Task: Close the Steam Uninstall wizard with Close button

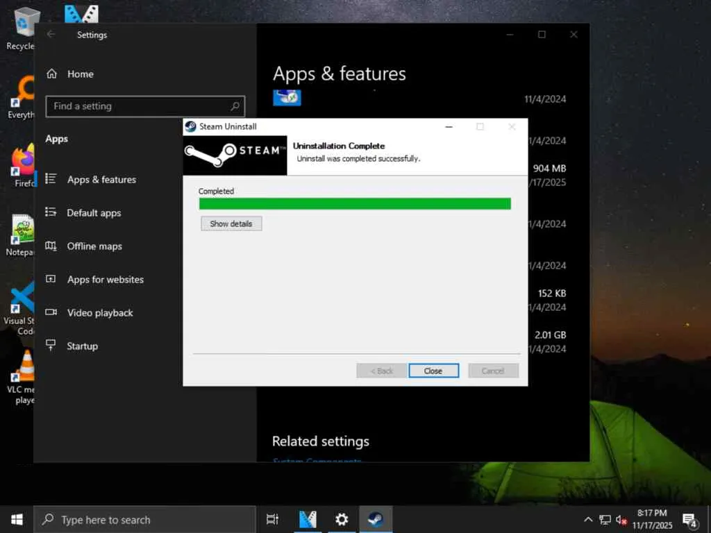Action: coord(433,371)
